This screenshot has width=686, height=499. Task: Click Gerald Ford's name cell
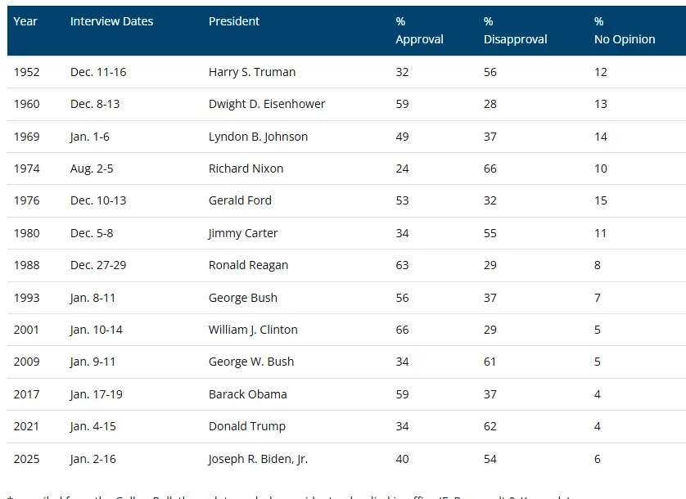click(x=240, y=200)
